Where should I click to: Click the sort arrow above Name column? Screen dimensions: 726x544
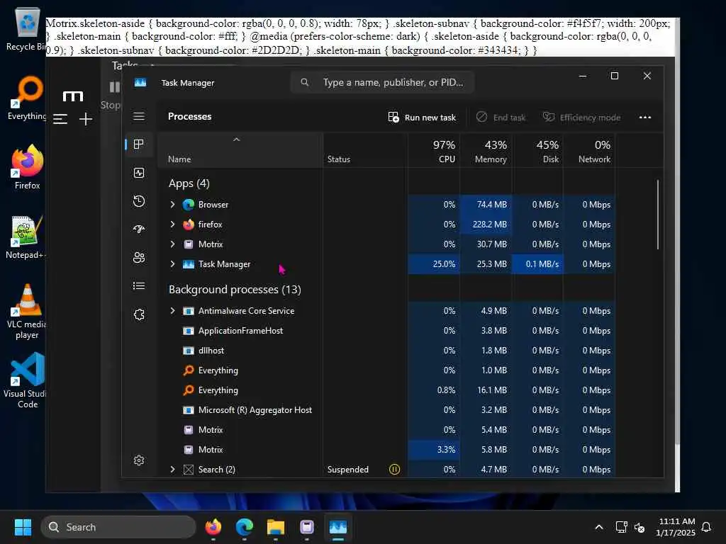click(237, 140)
